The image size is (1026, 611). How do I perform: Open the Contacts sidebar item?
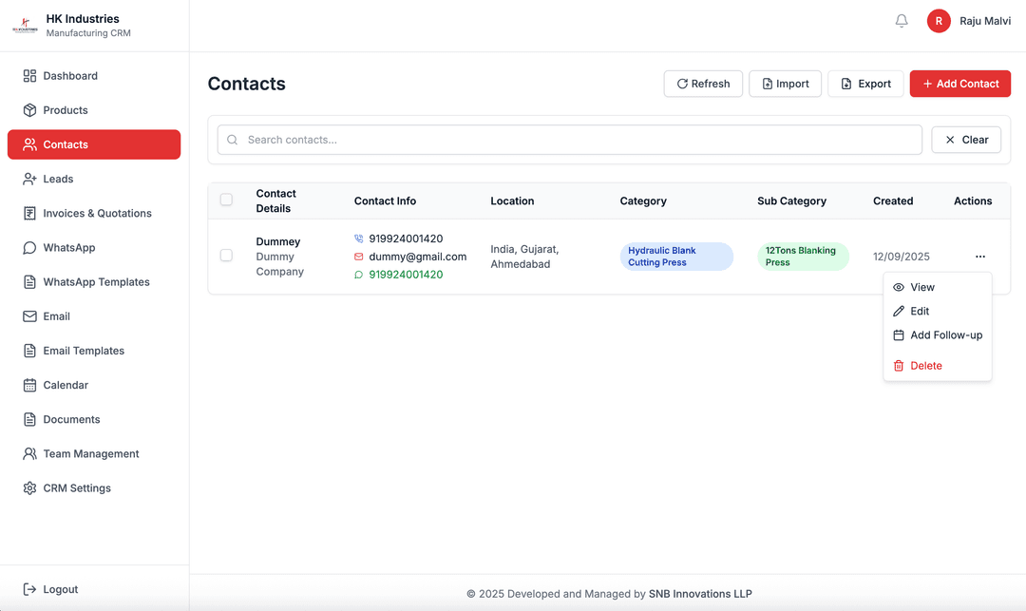(x=93, y=144)
